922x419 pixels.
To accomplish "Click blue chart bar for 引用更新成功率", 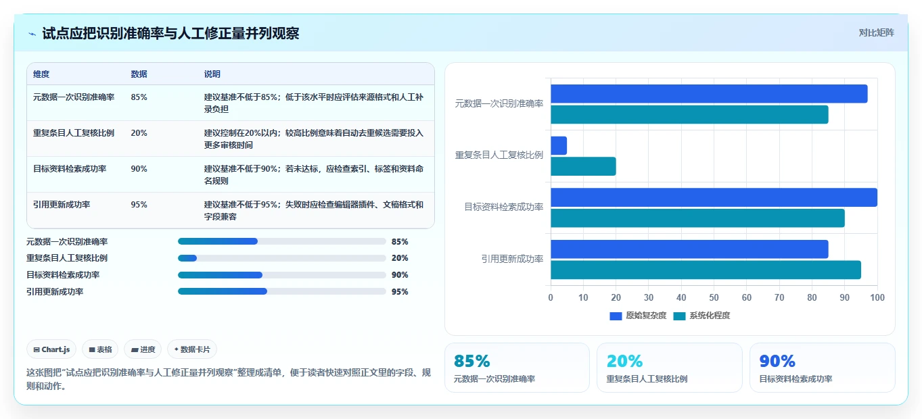I will [689, 249].
